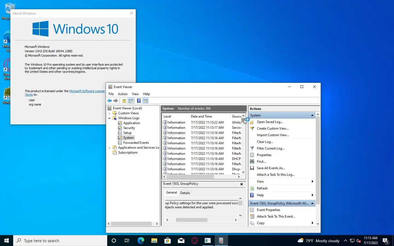Open the Mail app from the taskbar
This screenshot has width=394, height=246.
[x=181, y=241]
